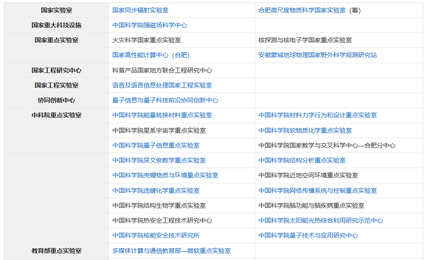Visit 中国科学院软物质化学重点实验室 page
The height and width of the screenshot is (260, 426).
[304, 130]
